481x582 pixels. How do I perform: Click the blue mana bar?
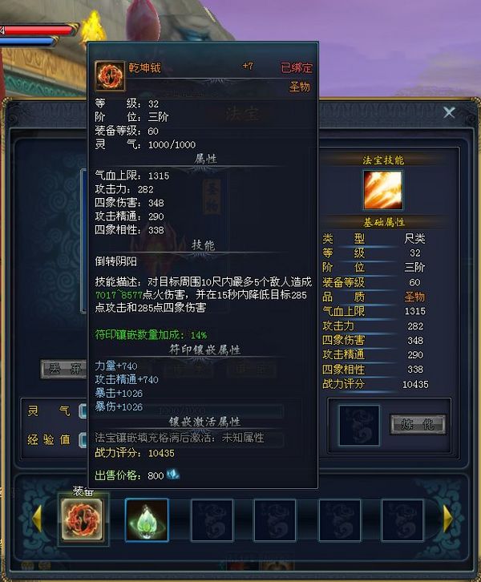[x=27, y=42]
